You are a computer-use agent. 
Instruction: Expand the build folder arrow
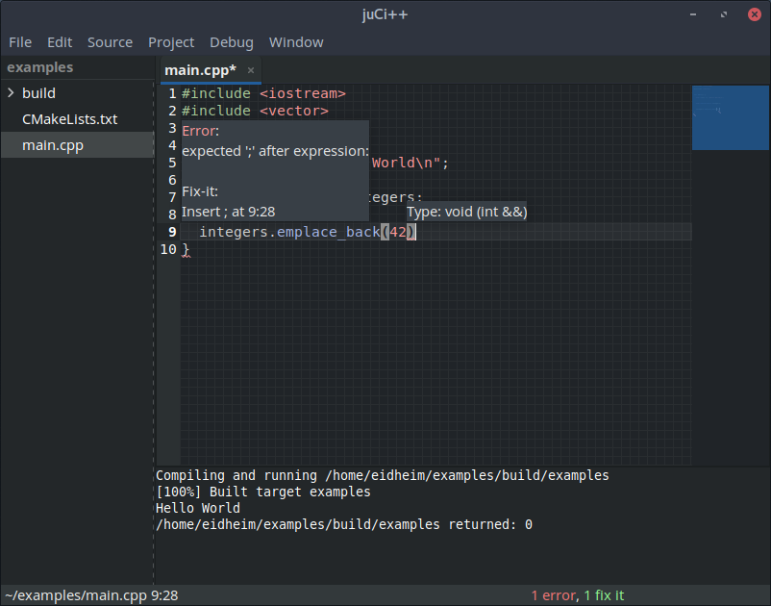(11, 93)
